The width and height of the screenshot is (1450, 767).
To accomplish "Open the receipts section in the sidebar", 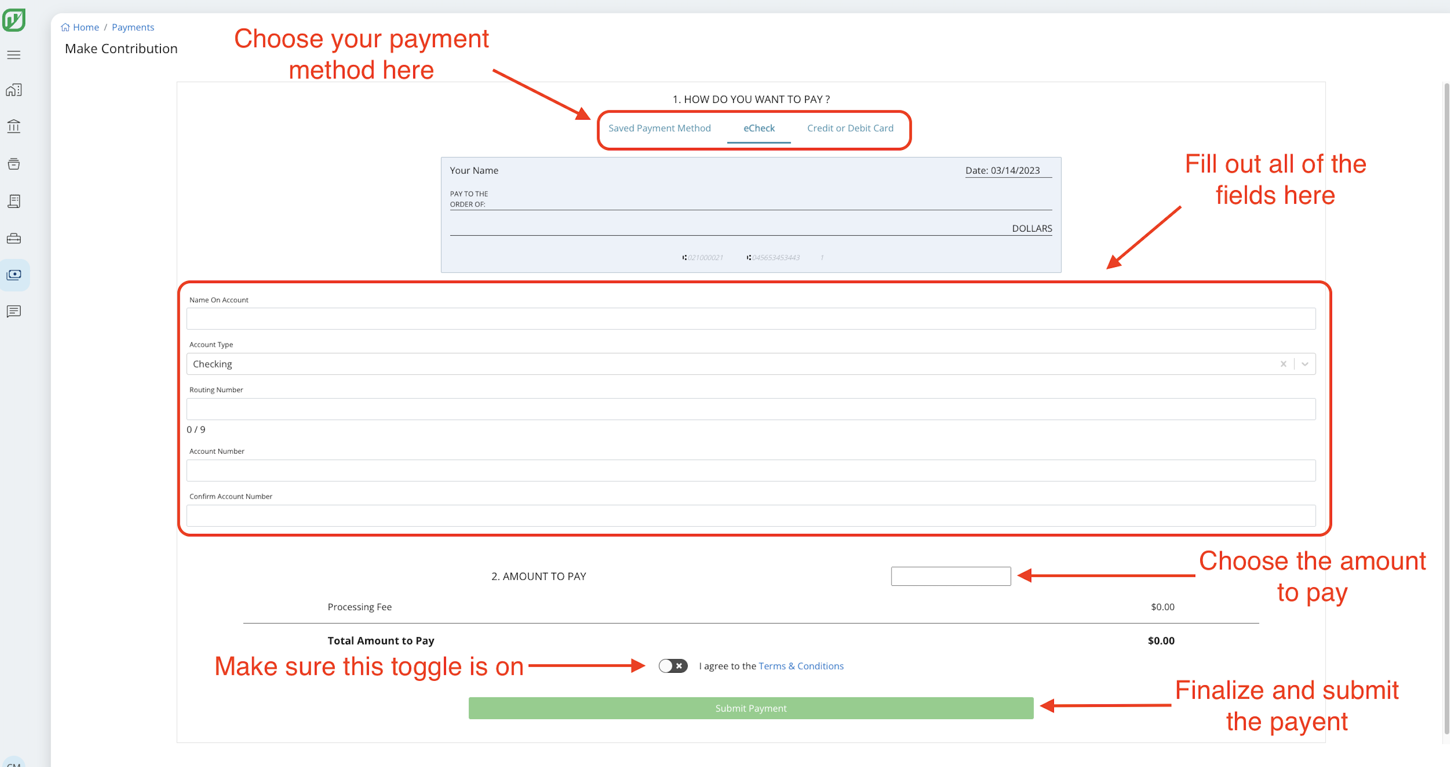I will tap(14, 201).
